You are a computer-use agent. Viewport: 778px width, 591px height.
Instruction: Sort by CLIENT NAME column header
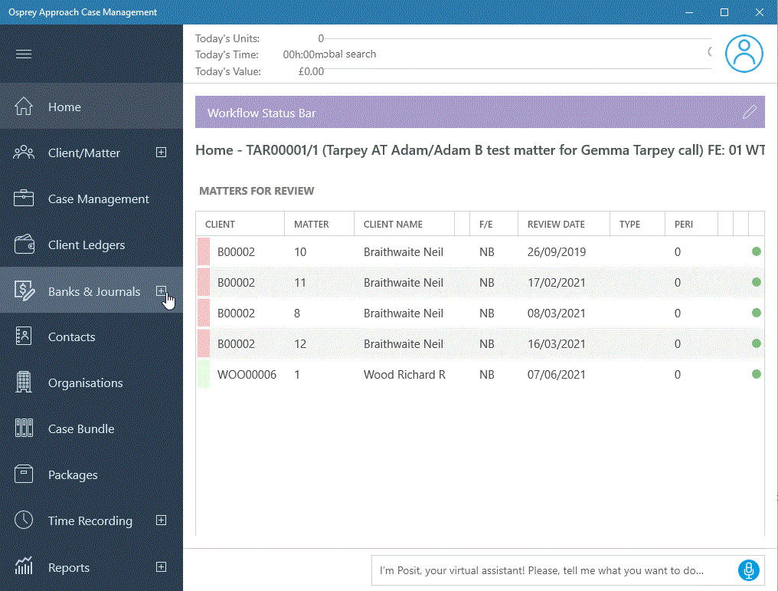pyautogui.click(x=404, y=224)
